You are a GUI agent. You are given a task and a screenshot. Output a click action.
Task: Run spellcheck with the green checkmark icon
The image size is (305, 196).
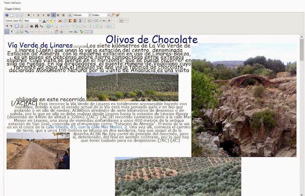tap(81, 31)
